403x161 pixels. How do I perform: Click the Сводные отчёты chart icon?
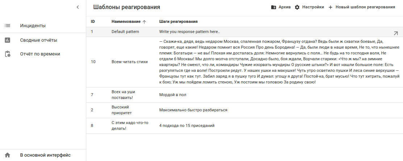click(7, 40)
